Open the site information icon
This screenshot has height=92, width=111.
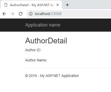[x=31, y=14]
